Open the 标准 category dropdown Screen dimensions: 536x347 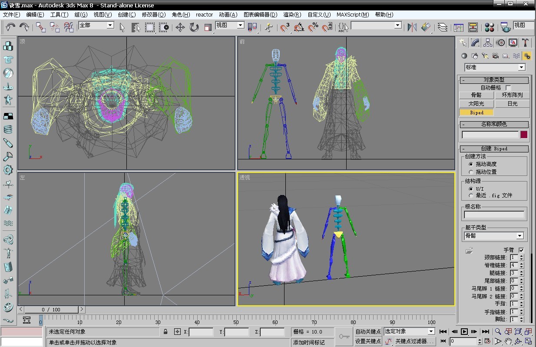(521, 67)
